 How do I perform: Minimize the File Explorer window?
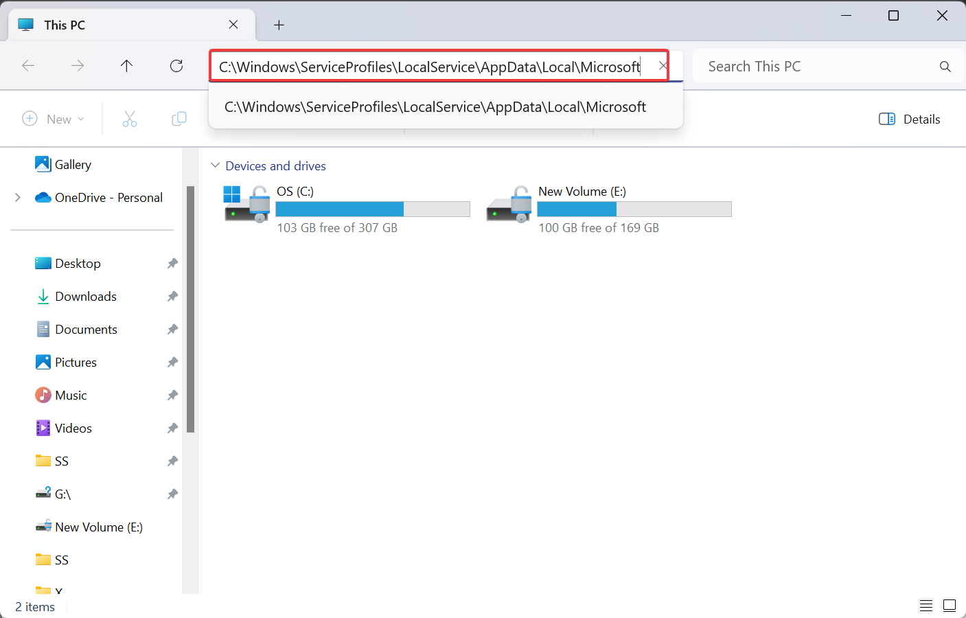[x=846, y=15]
